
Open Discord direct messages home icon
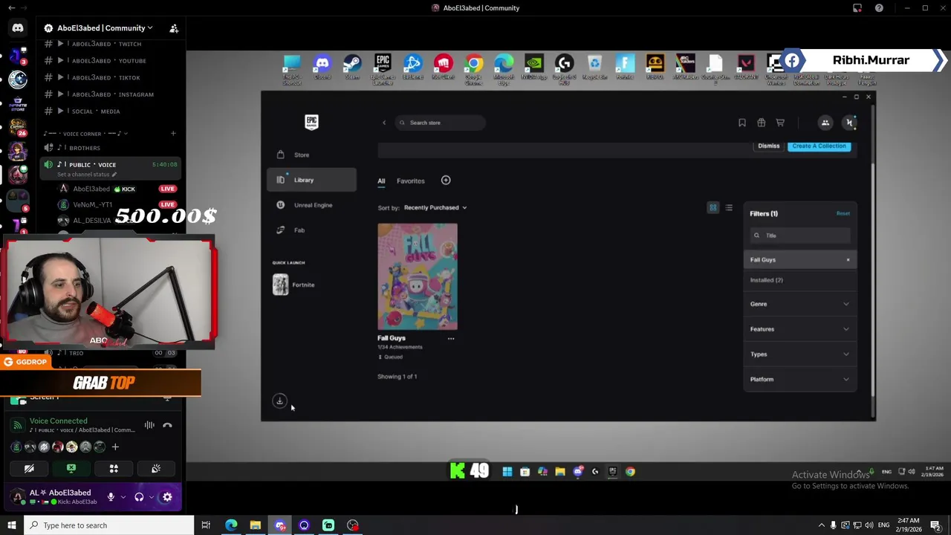(x=18, y=28)
